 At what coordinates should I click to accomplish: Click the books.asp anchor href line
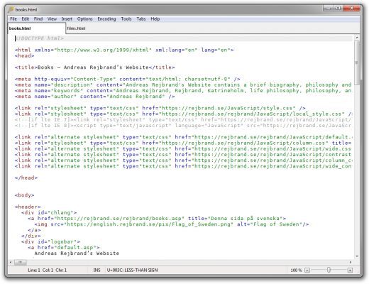tap(157, 219)
